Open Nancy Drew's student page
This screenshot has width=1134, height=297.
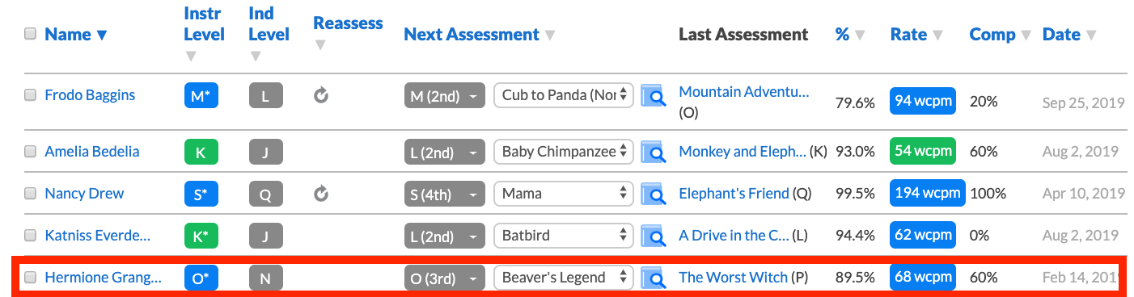(x=84, y=194)
